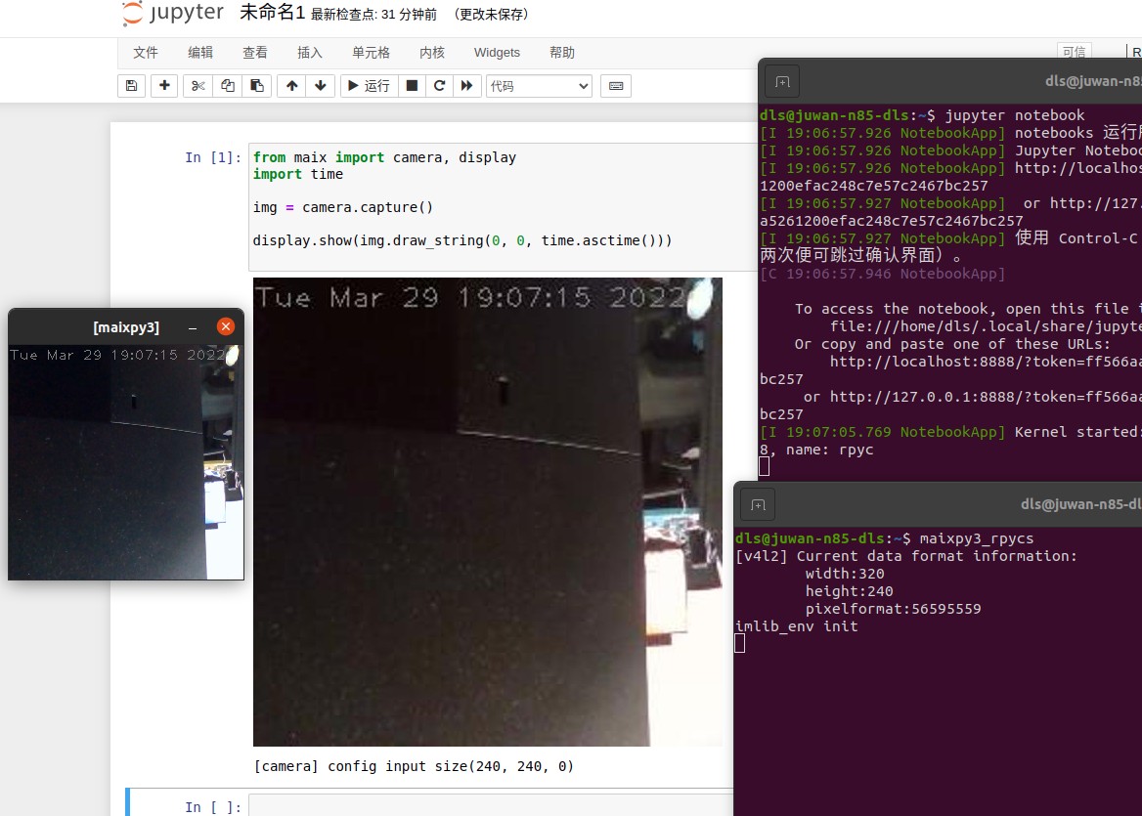
Task: Open the 内核 menu
Action: (432, 53)
